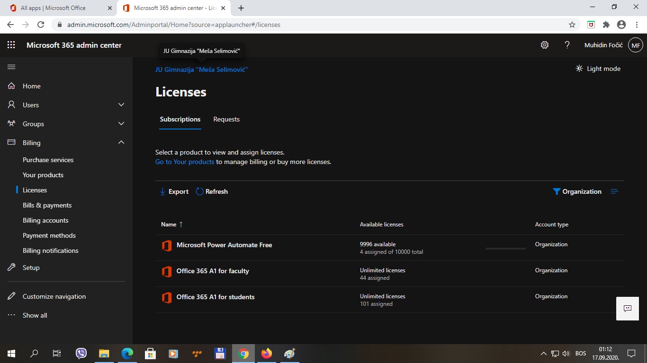Open the Organization filter
Image resolution: width=647 pixels, height=363 pixels.
pyautogui.click(x=577, y=191)
